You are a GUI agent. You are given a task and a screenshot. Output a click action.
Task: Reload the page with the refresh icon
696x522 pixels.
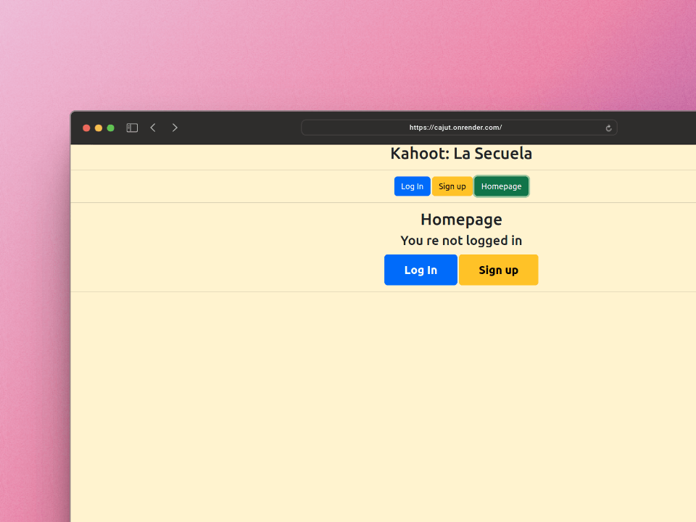(x=608, y=128)
